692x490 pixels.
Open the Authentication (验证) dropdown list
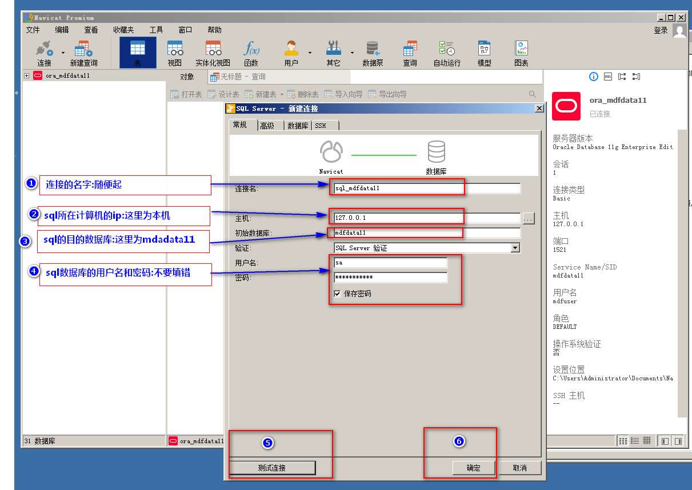point(515,248)
